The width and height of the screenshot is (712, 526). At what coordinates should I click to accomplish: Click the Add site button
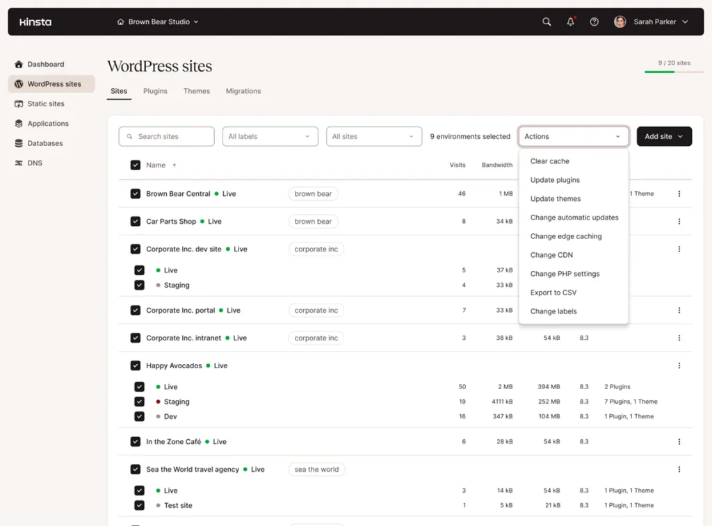[663, 136]
